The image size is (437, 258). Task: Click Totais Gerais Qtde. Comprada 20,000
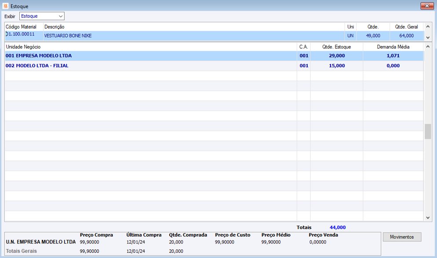tap(176, 251)
